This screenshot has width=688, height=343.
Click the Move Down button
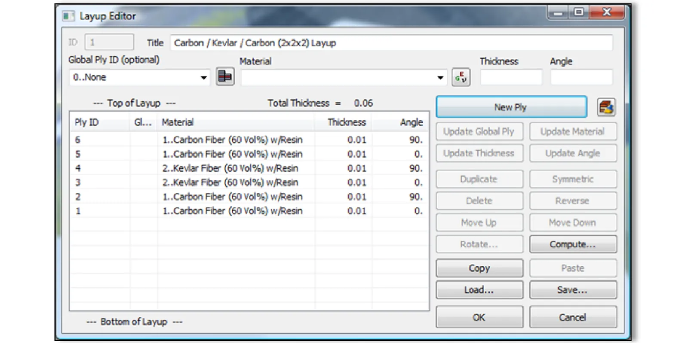click(x=573, y=222)
